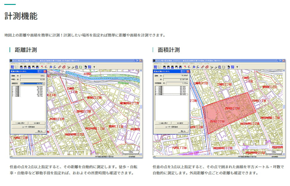Select the hand pan tool icon
Image resolution: width=290 pixels, height=186 pixels.
click(x=73, y=67)
